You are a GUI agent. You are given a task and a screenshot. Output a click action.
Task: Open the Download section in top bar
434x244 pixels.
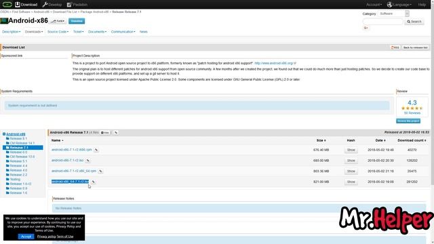pos(26,5)
